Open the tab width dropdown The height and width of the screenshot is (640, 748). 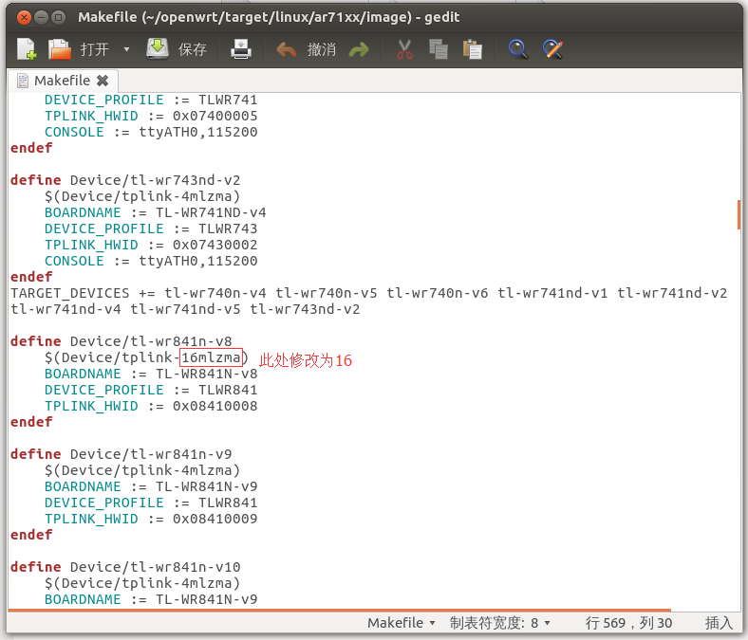pos(500,623)
